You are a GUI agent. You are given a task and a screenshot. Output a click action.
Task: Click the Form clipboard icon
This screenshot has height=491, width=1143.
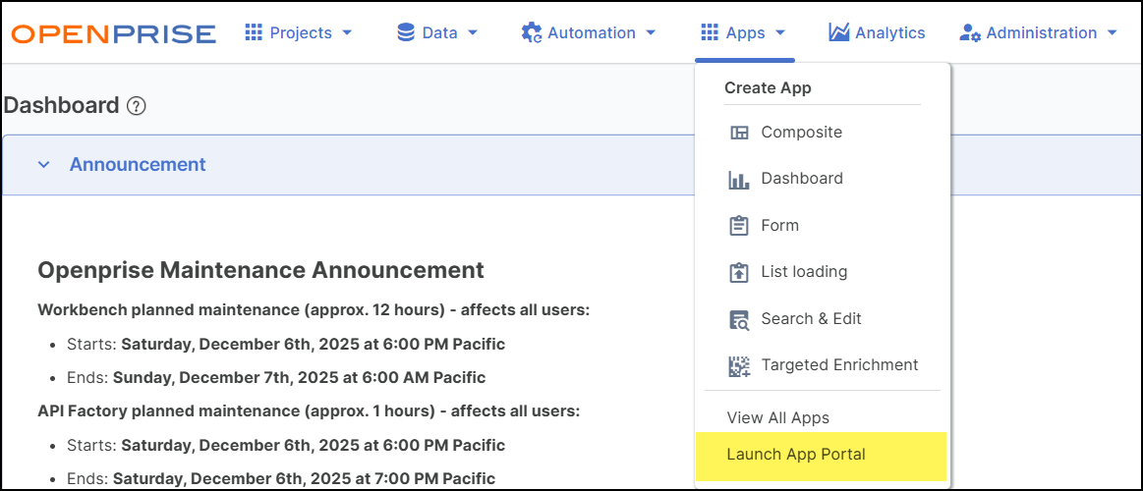[739, 225]
